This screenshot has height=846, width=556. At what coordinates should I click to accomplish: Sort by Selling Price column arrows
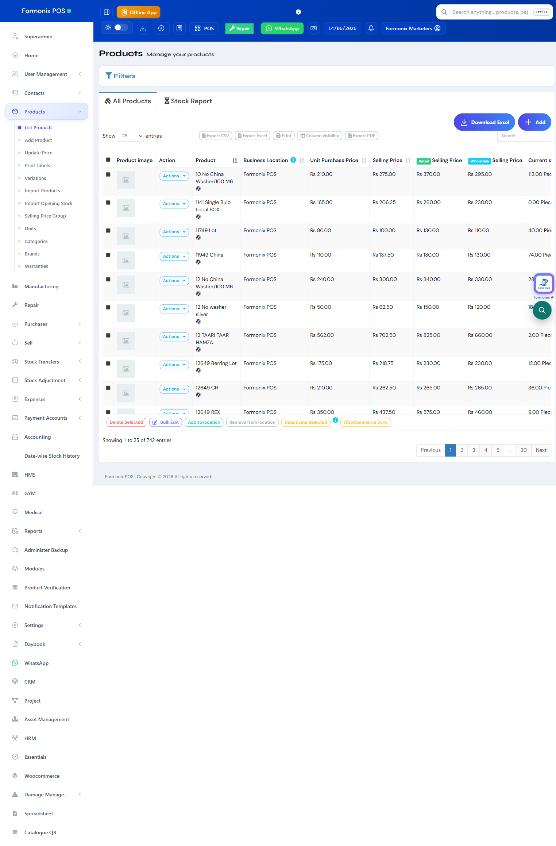click(408, 161)
